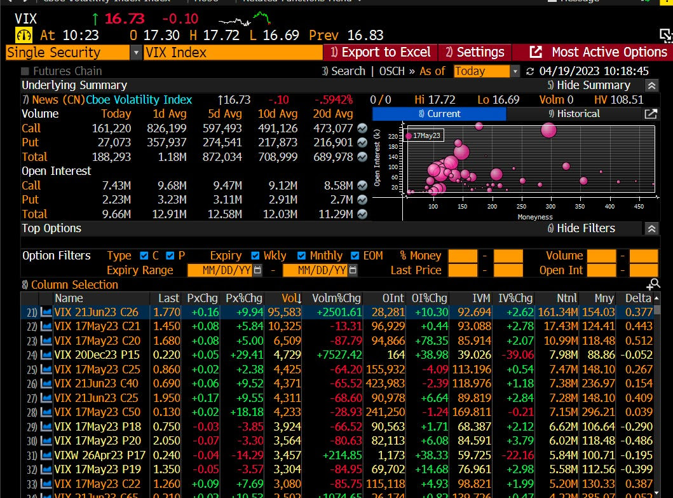Uncheck the C (calls) type filter

tap(144, 256)
